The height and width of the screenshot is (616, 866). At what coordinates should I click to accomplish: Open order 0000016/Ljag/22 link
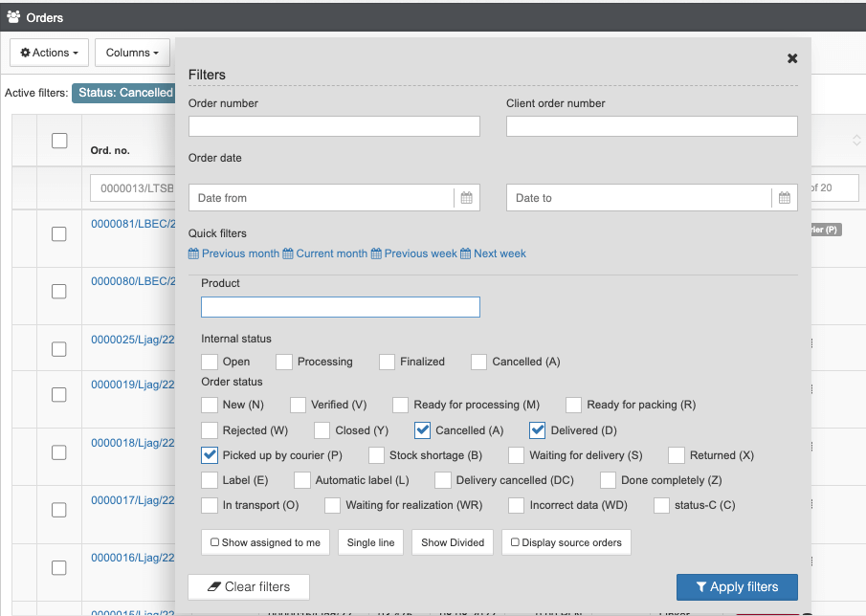click(x=133, y=558)
